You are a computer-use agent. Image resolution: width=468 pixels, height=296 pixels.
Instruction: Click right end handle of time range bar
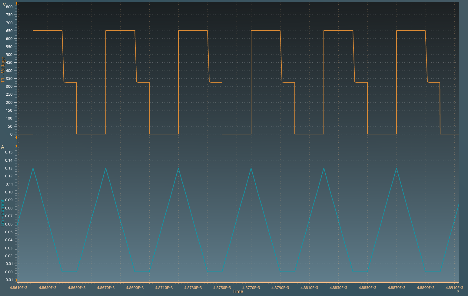pyautogui.click(x=458, y=282)
